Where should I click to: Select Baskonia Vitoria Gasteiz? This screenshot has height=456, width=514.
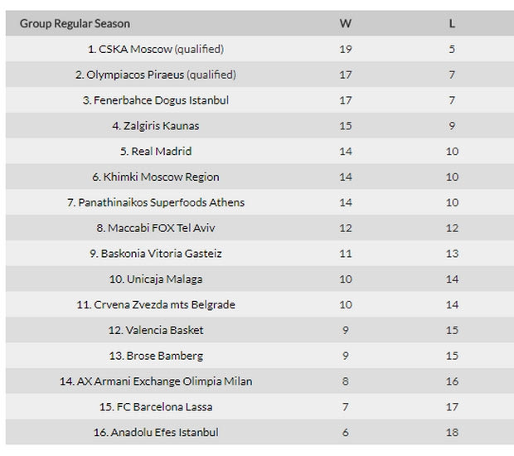162,254
